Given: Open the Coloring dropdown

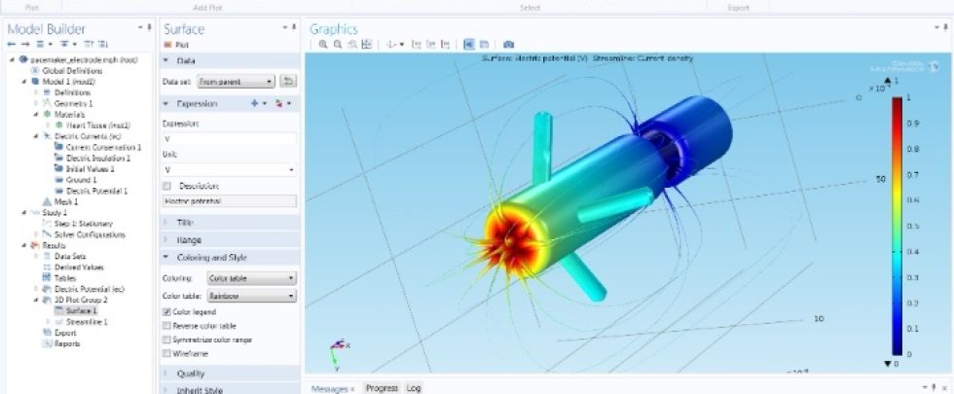Looking at the screenshot, I should tap(251, 278).
